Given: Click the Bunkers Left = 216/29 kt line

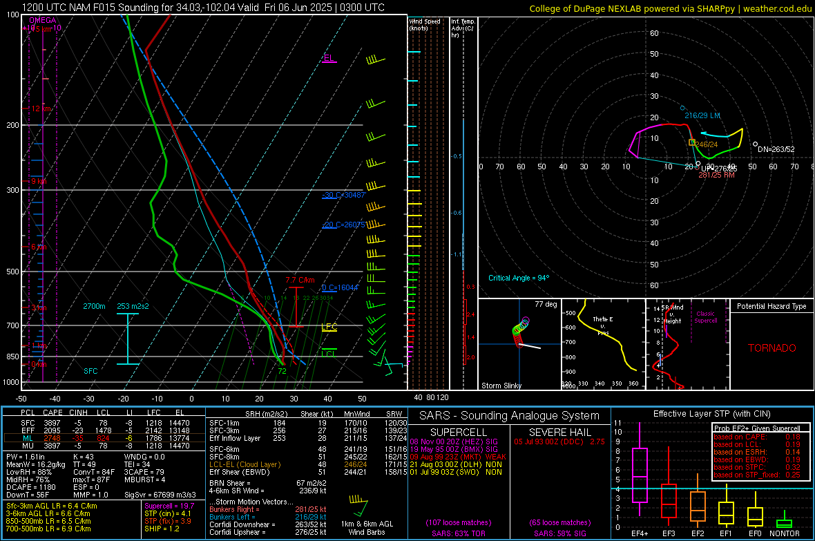Looking at the screenshot, I should pyautogui.click(x=268, y=517).
